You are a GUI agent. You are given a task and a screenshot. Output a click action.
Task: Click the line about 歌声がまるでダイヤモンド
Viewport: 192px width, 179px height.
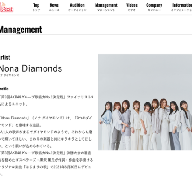click(x=46, y=132)
